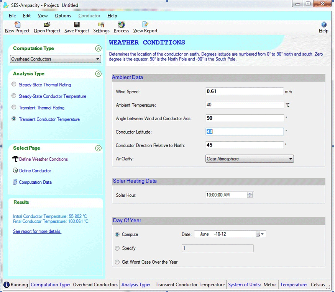Minimize the SES-Ampacity window
Viewport: 335px width, 292px height.
[298, 4]
